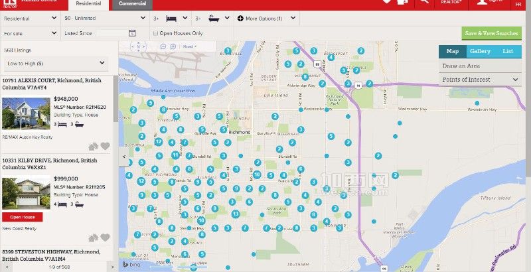Favorite the 10331 Kilby Drive listing heart

coord(106,238)
